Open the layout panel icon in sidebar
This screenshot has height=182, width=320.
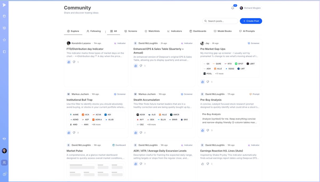click(x=4, y=52)
